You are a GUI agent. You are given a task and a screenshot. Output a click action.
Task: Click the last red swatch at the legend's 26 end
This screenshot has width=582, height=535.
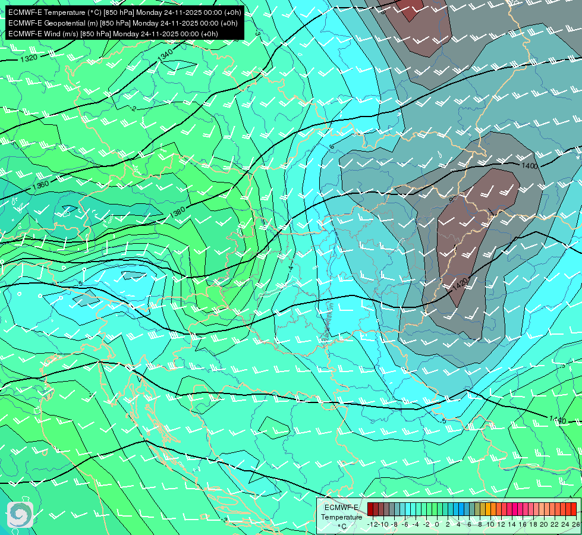click(574, 509)
